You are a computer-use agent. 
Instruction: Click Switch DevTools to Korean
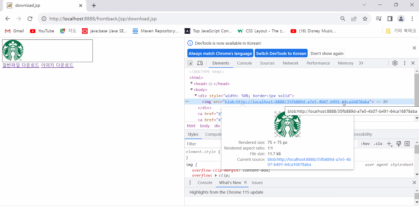pyautogui.click(x=281, y=53)
